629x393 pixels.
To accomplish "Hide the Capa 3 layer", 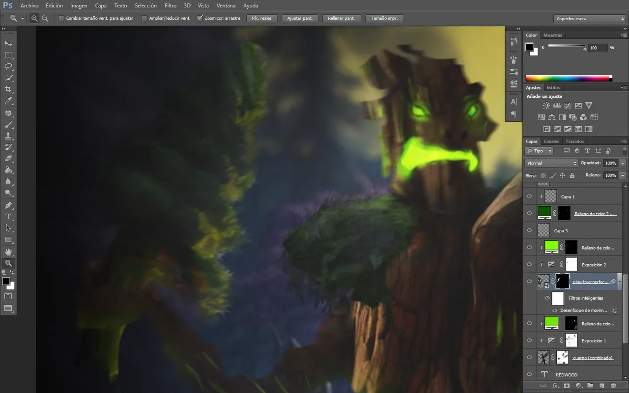I will tap(529, 230).
